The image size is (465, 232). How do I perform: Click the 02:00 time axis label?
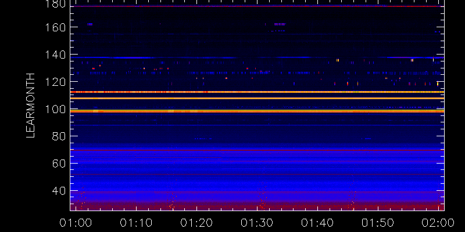click(x=438, y=223)
